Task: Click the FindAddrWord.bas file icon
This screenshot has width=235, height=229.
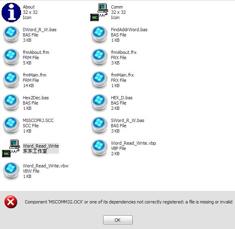Action: [x=100, y=35]
